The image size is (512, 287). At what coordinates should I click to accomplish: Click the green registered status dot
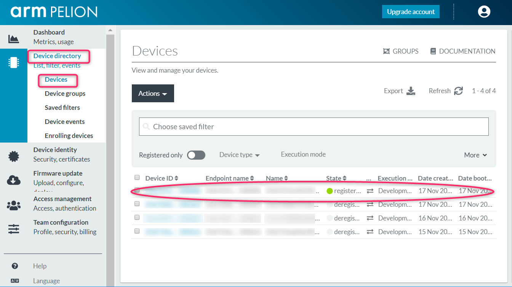tap(330, 191)
